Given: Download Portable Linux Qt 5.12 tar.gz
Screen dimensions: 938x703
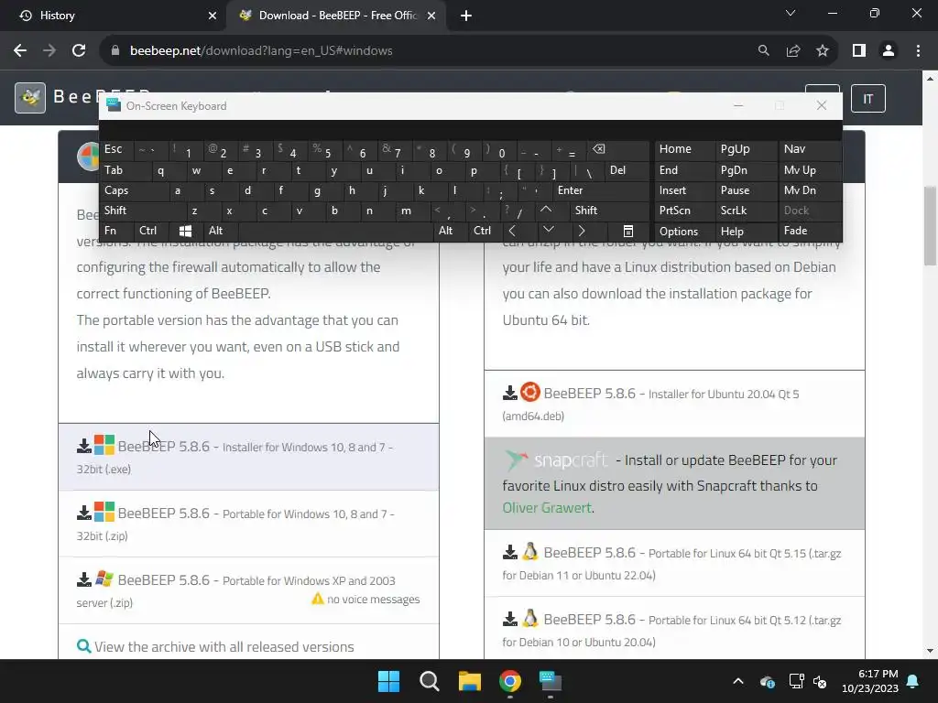Looking at the screenshot, I should [x=674, y=630].
